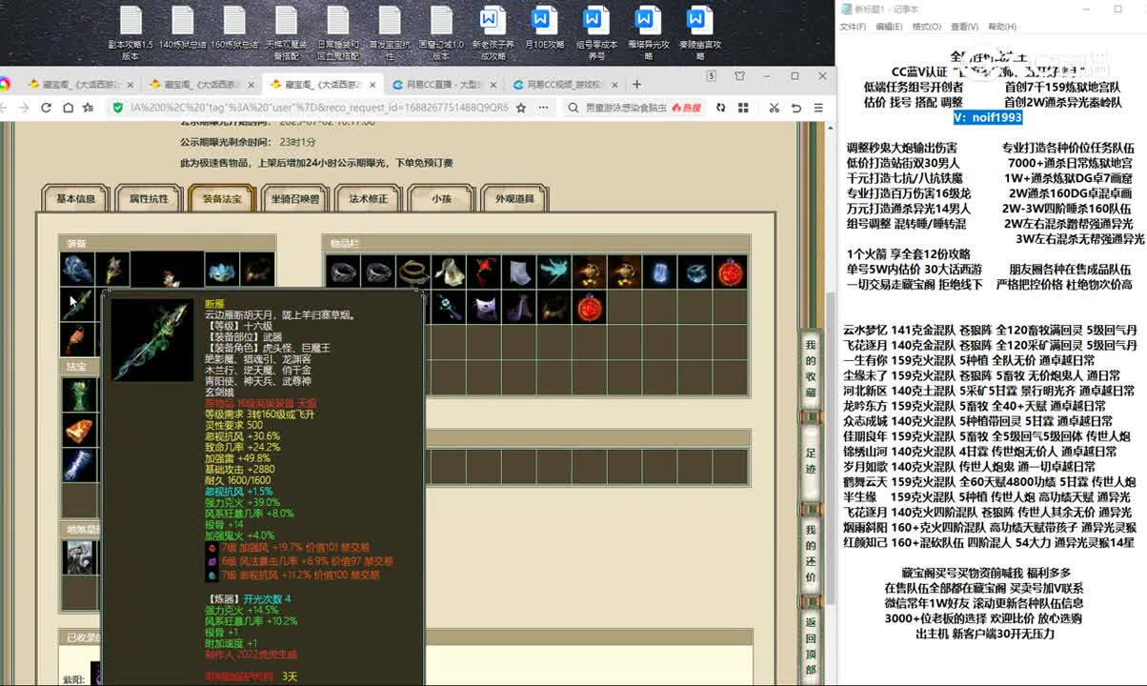Click the browser refresh button
Image resolution: width=1147 pixels, height=686 pixels.
coord(47,108)
